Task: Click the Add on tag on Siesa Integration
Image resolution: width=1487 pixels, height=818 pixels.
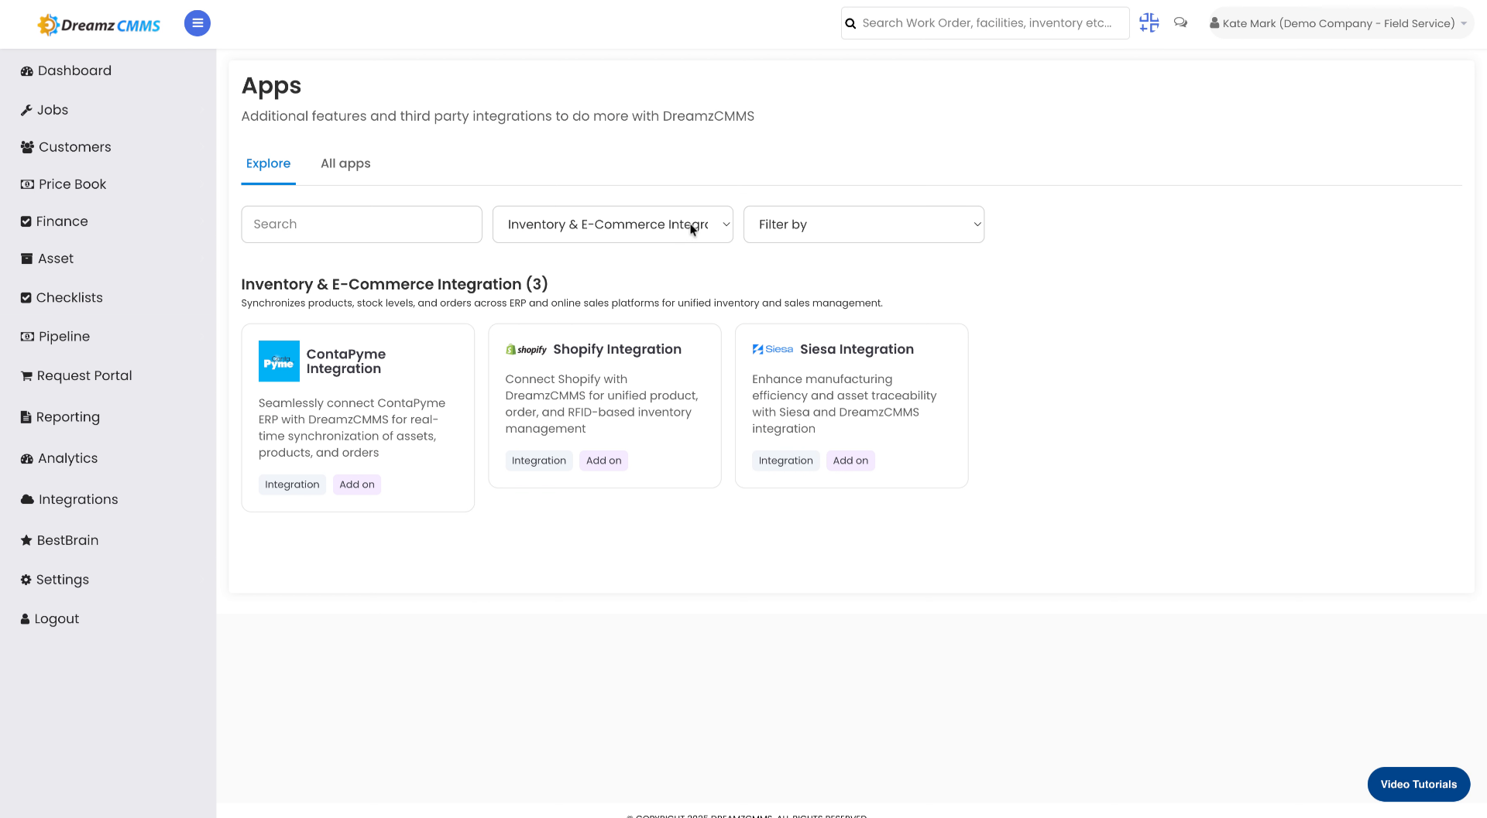Action: [850, 460]
